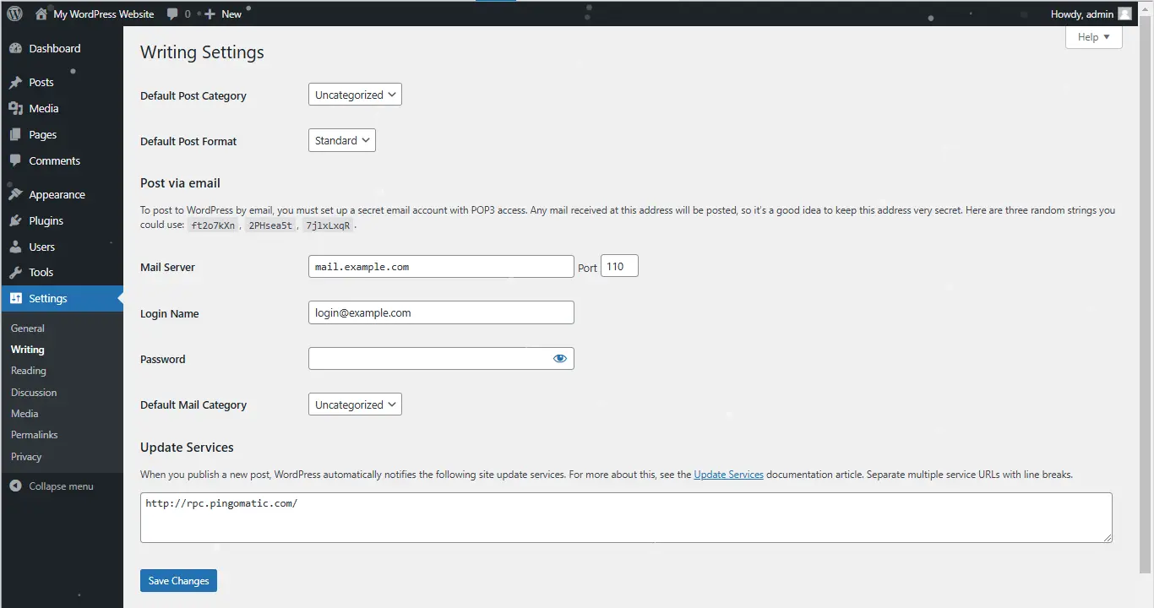The height and width of the screenshot is (608, 1154).
Task: Go to Media in the main sidebar
Action: (x=62, y=108)
